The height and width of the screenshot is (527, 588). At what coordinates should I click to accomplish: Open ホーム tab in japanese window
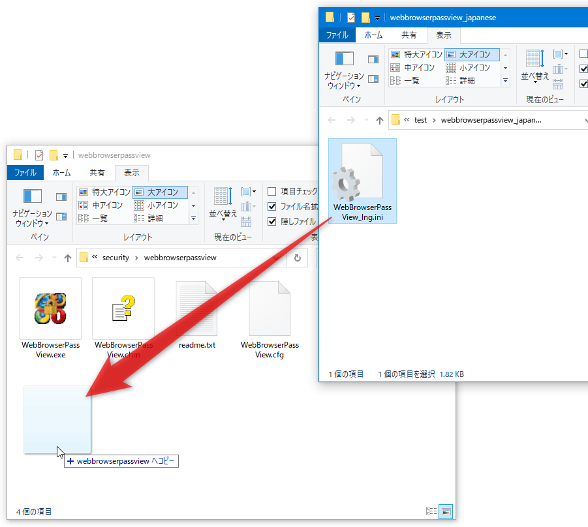(374, 35)
